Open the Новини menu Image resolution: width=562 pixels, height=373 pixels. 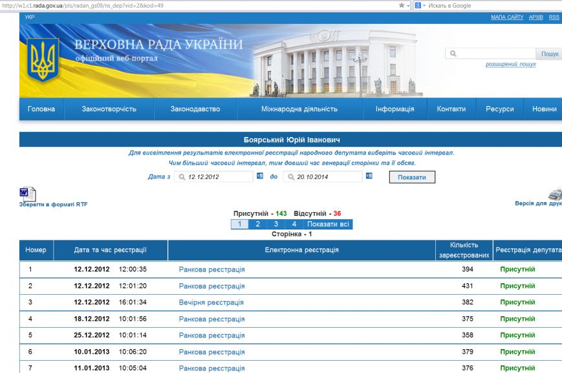click(x=544, y=109)
